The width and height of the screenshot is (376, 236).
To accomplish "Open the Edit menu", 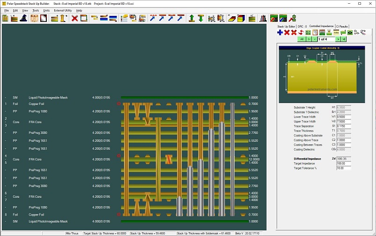I will coord(15,11).
